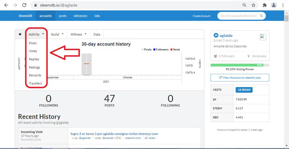
Task: Open the steemit.com link in history row
Action: click(133, 138)
